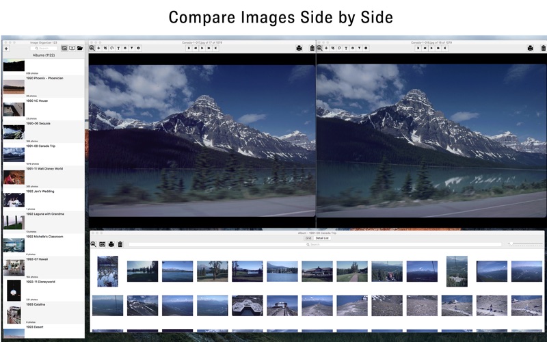Open the 1991-08 Canada Trip album
The height and width of the screenshot is (342, 547).
tap(44, 155)
